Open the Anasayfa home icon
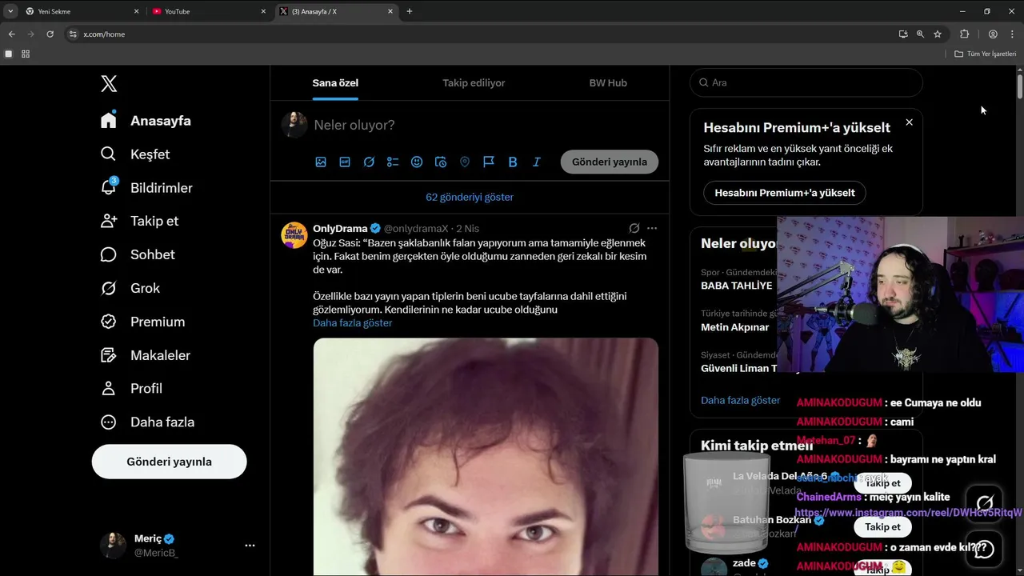This screenshot has height=576, width=1024. point(109,120)
